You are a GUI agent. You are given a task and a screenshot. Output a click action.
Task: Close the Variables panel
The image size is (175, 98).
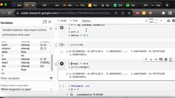[50, 22]
